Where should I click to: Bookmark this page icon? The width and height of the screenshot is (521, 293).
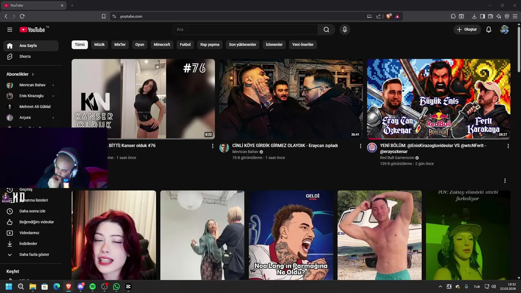[103, 16]
